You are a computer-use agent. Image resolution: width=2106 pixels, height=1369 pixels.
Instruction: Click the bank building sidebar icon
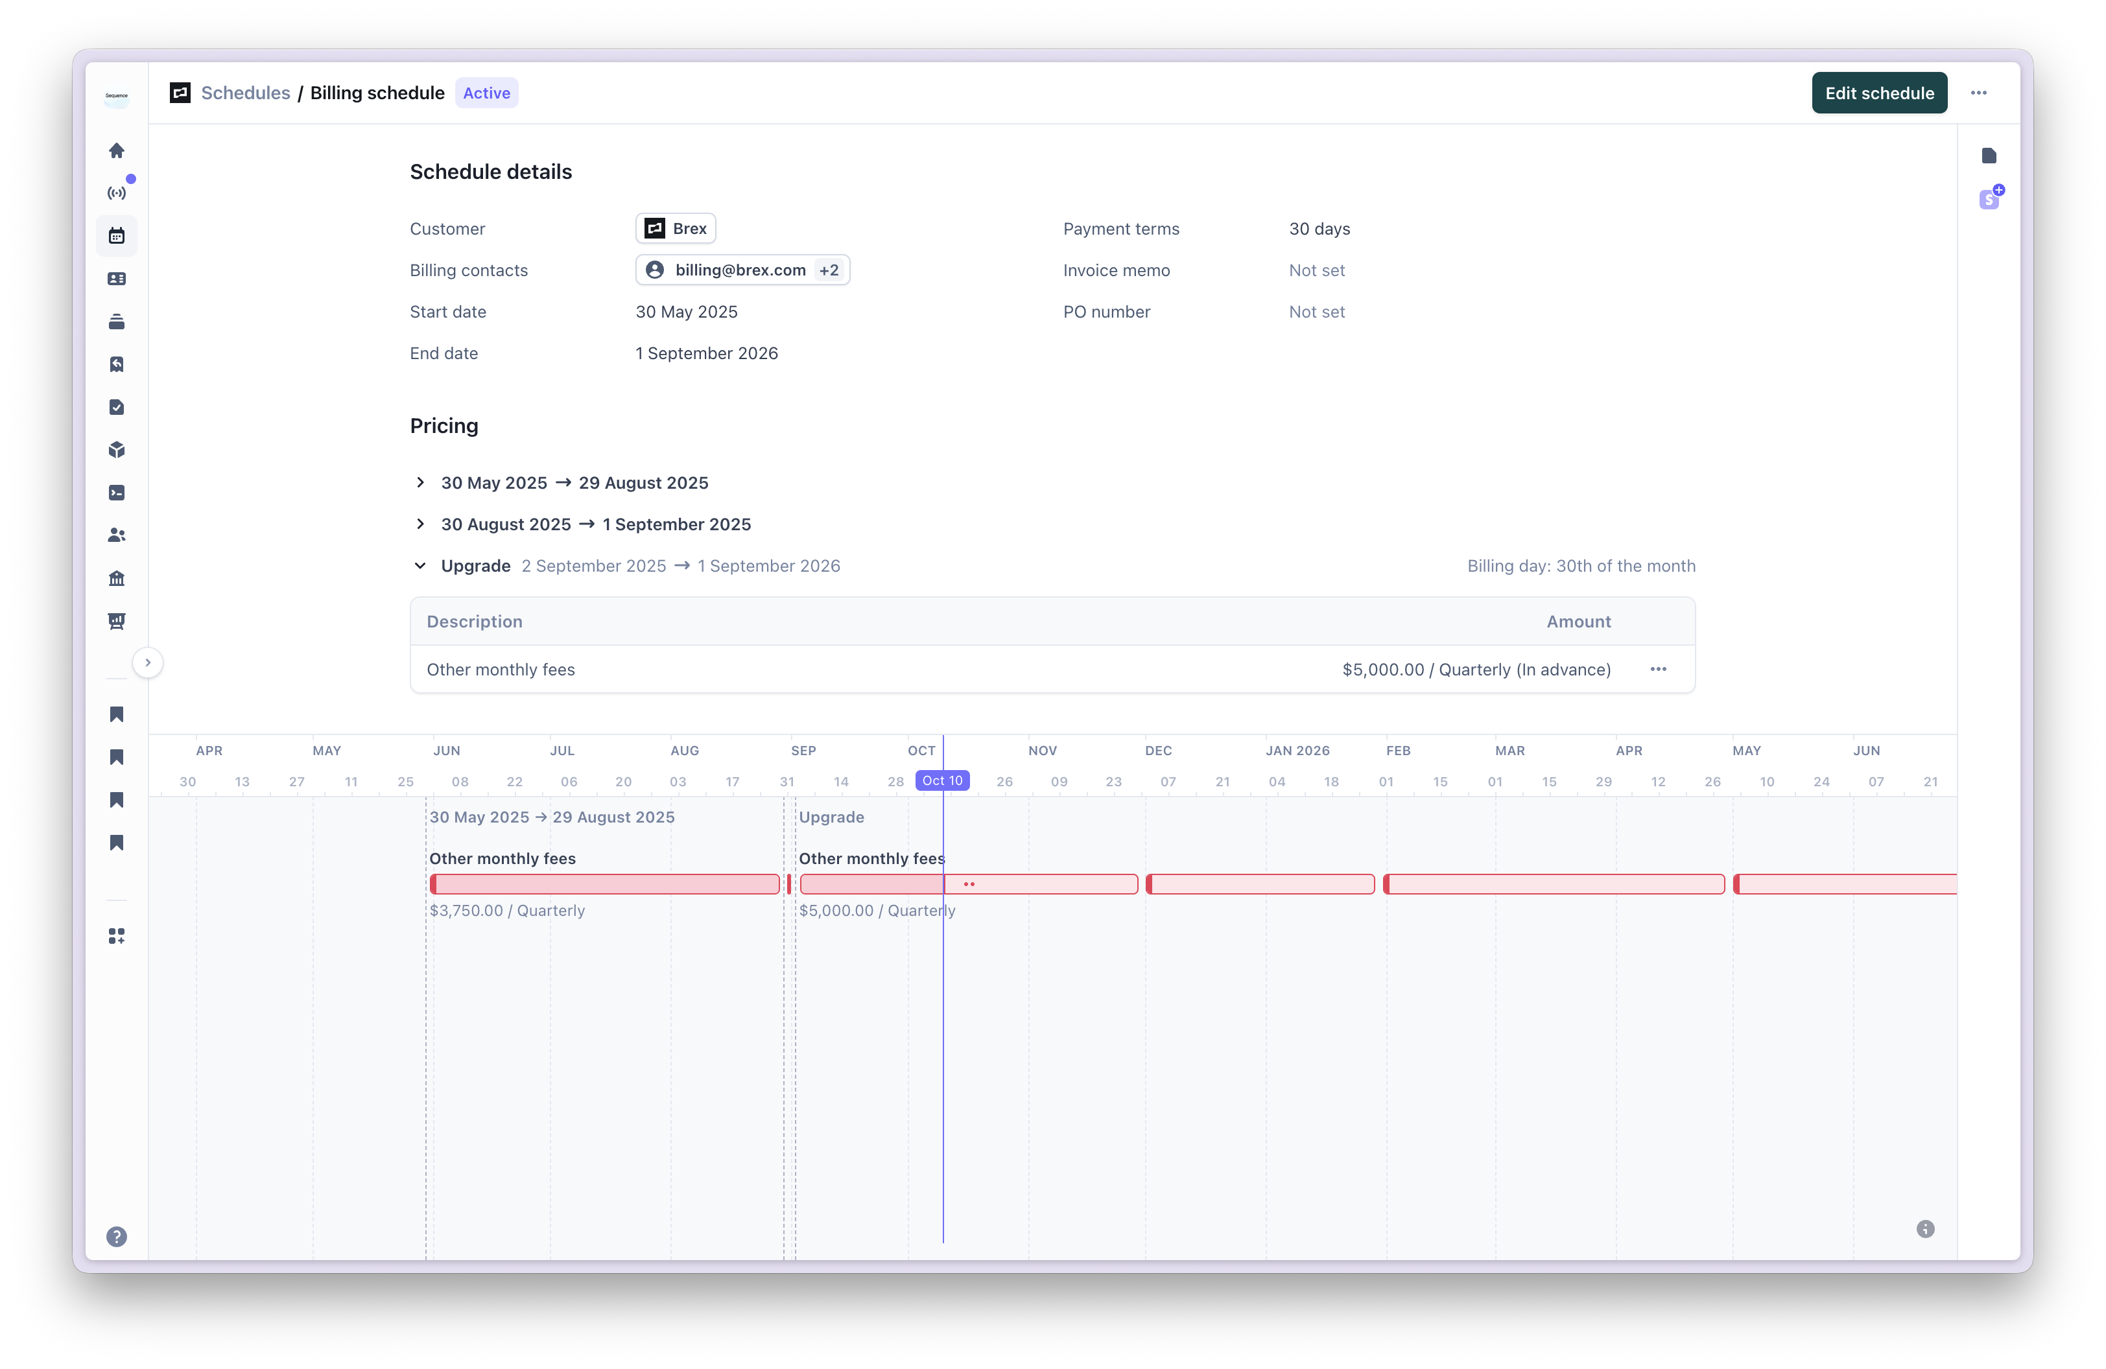click(116, 578)
